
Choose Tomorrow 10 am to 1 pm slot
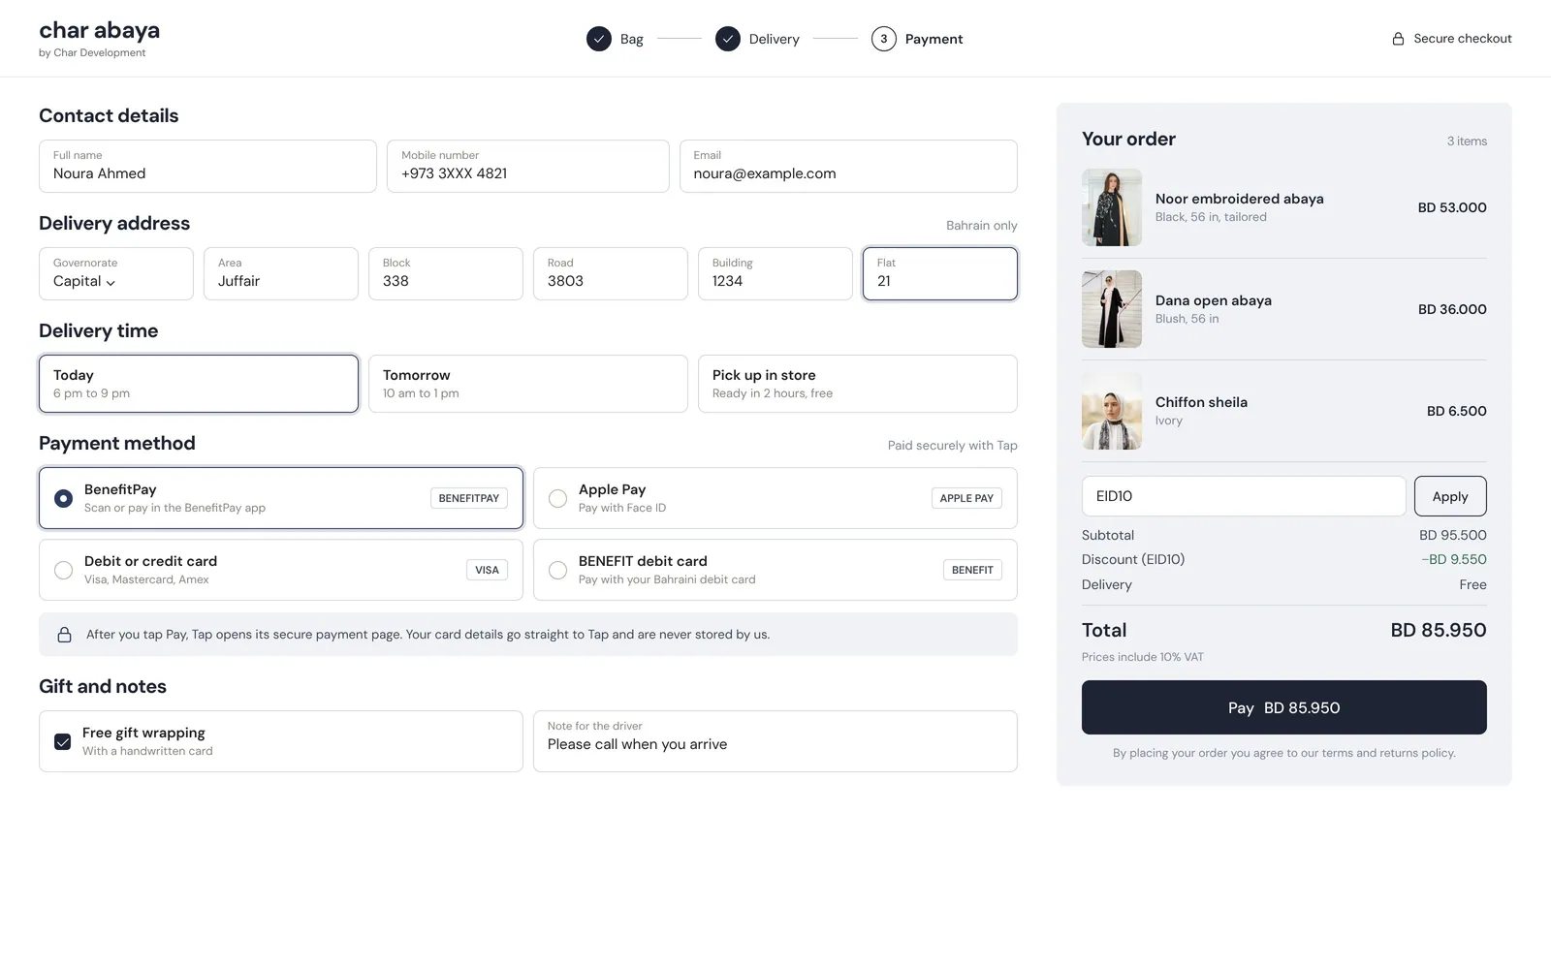pos(528,384)
